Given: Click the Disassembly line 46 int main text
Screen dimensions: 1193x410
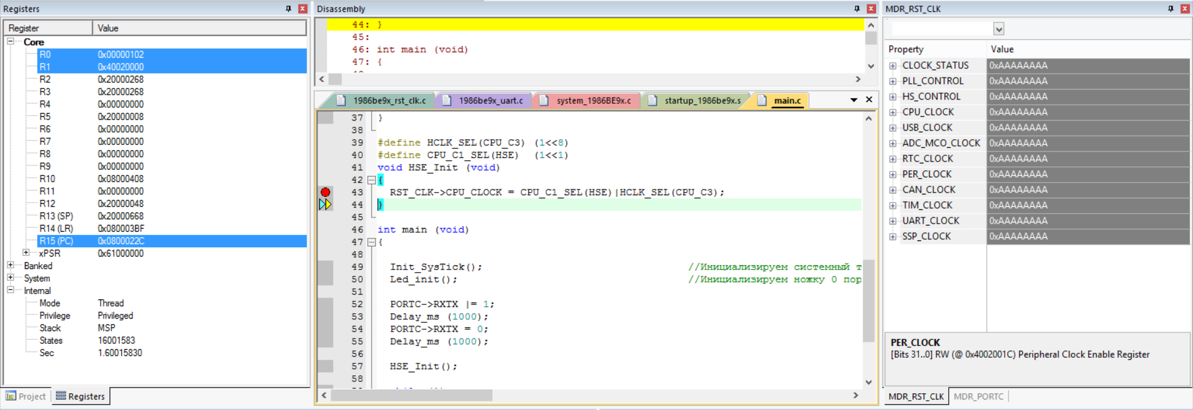Looking at the screenshot, I should click(x=423, y=50).
